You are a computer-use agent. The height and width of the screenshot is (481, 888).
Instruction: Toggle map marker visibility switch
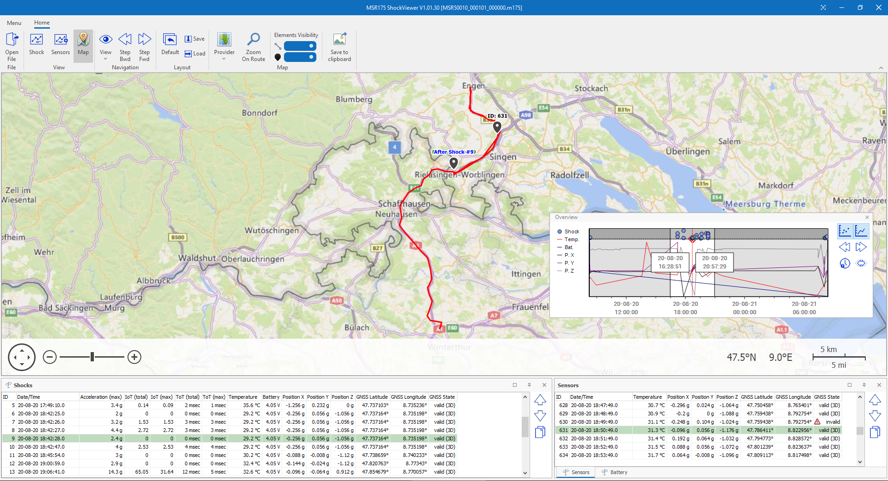300,57
